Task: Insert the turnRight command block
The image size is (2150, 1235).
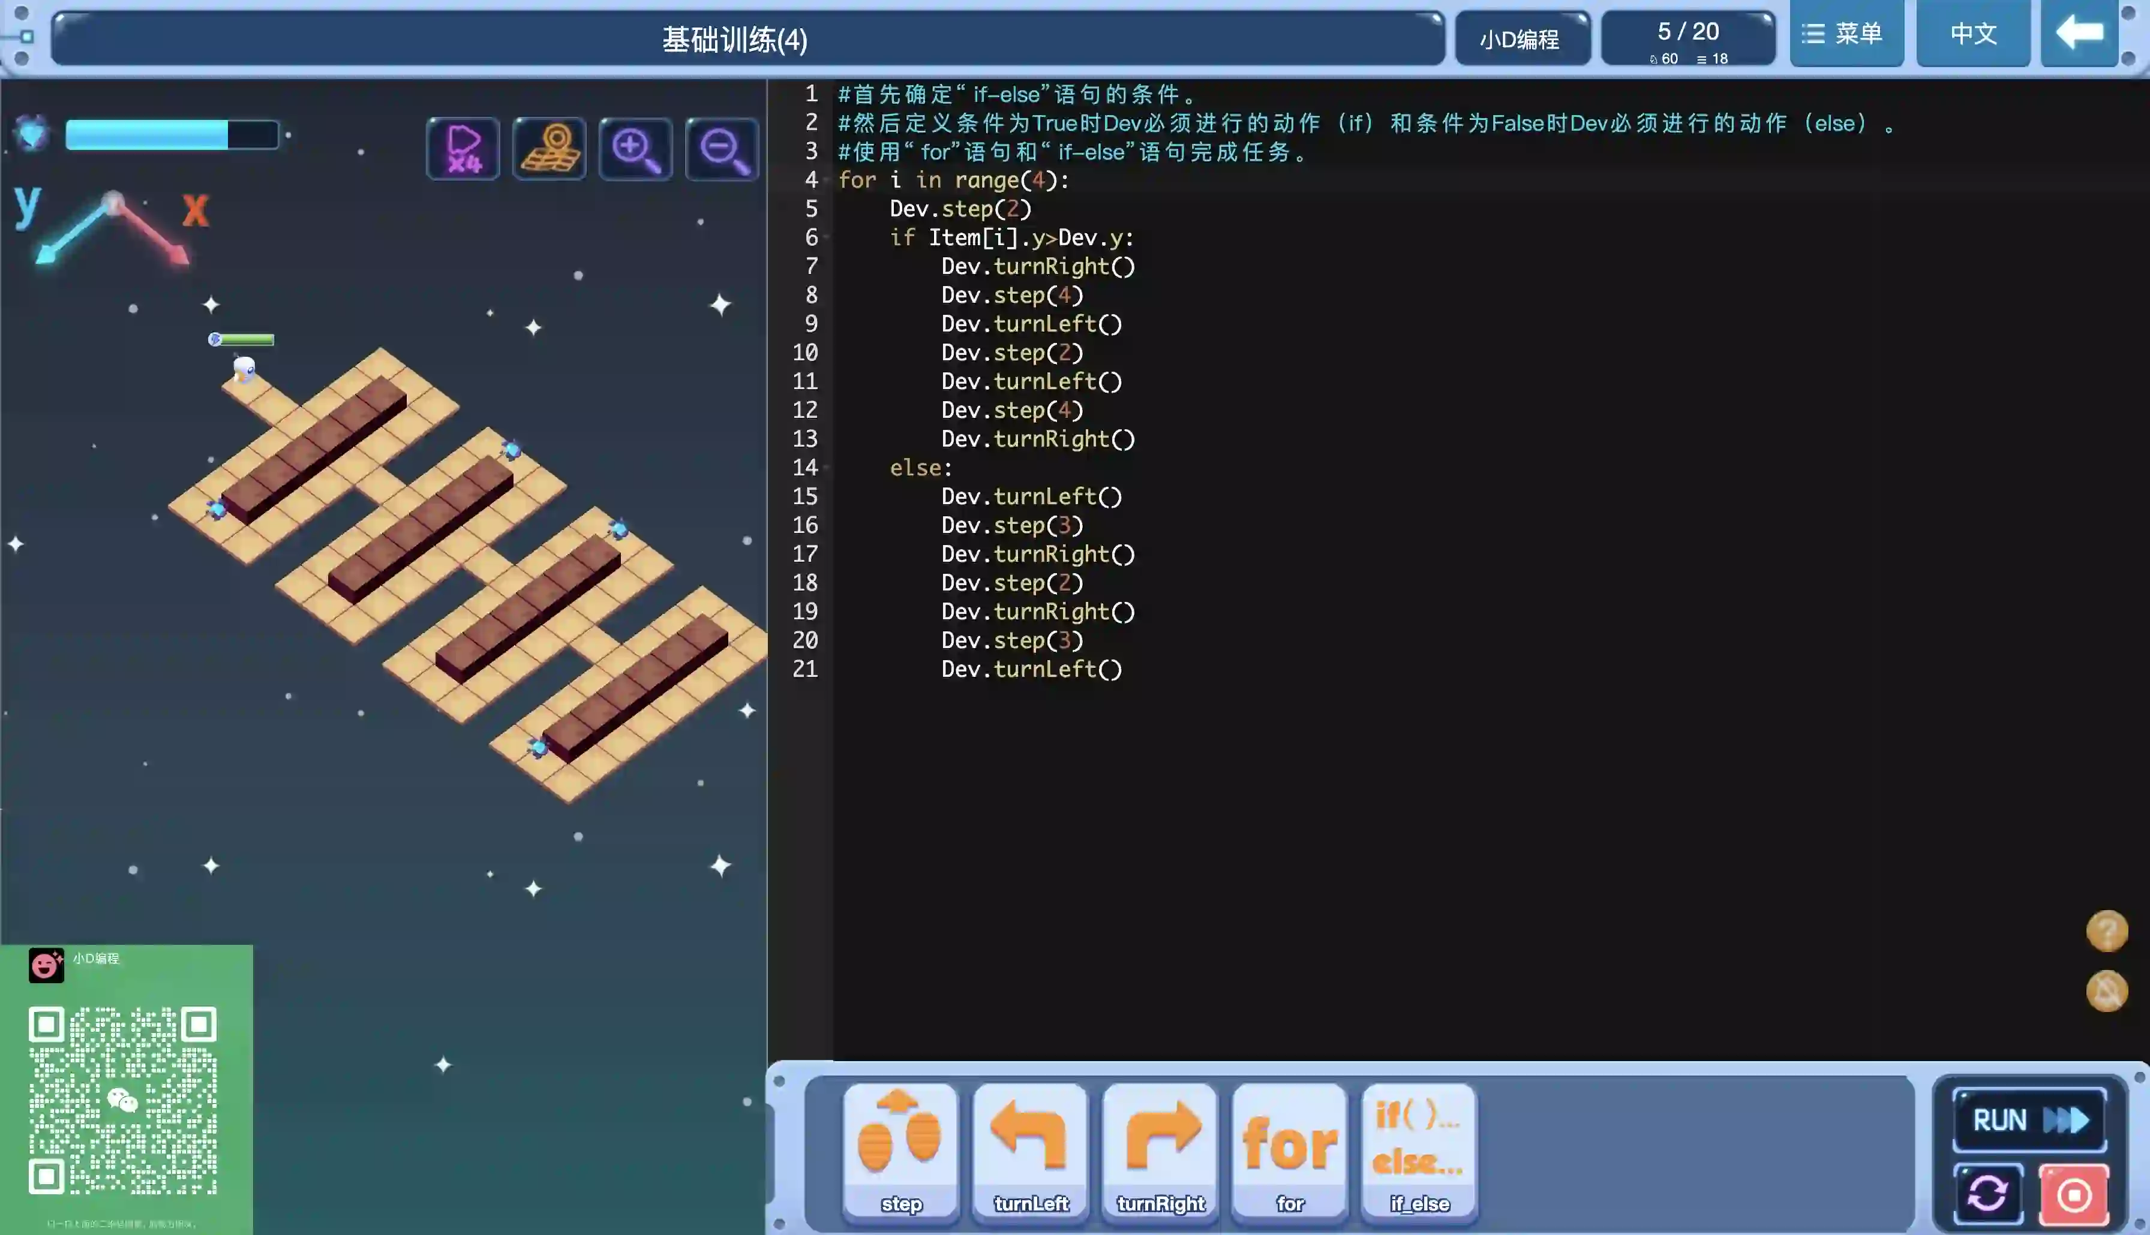Action: click(x=1160, y=1151)
